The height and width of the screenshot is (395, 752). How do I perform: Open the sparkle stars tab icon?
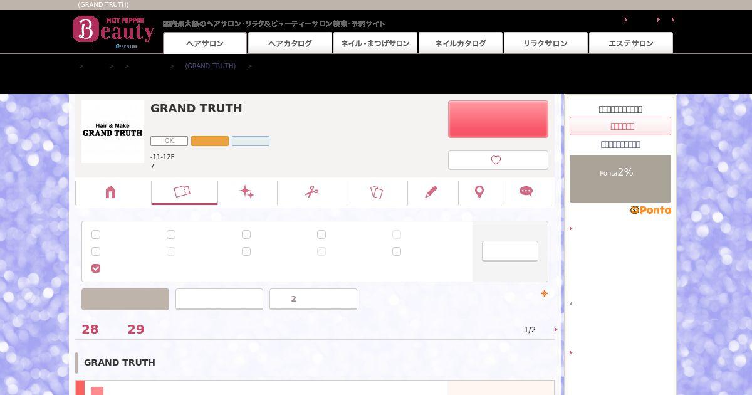pos(247,192)
